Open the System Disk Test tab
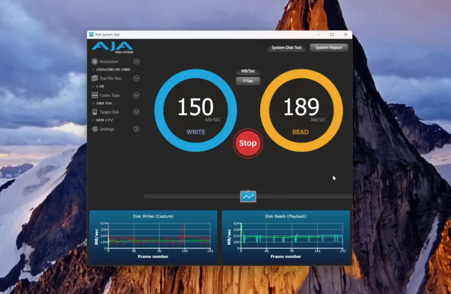This screenshot has height=294, width=451. (x=286, y=48)
